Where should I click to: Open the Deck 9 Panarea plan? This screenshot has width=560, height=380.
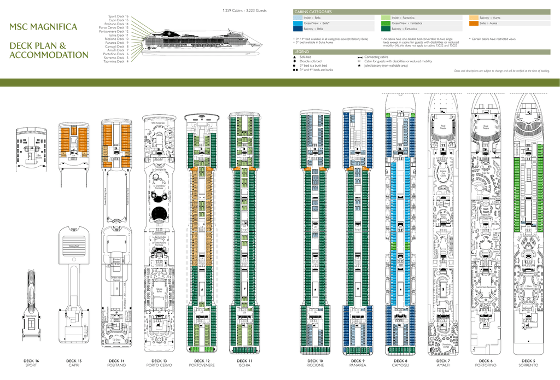[x=358, y=232]
